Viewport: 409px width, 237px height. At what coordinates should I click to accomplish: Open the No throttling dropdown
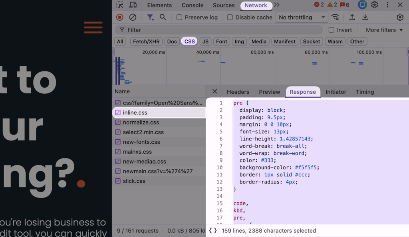(x=301, y=17)
